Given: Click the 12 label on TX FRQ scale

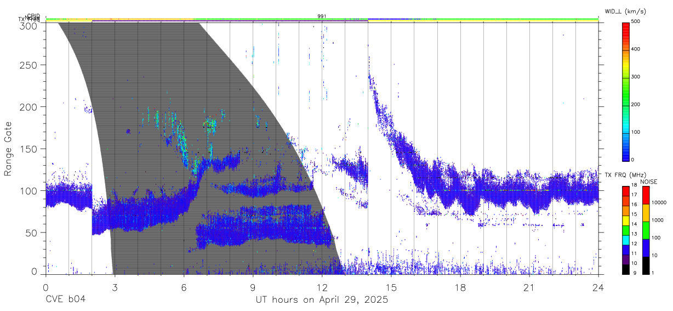Looking at the screenshot, I should coord(635,243).
